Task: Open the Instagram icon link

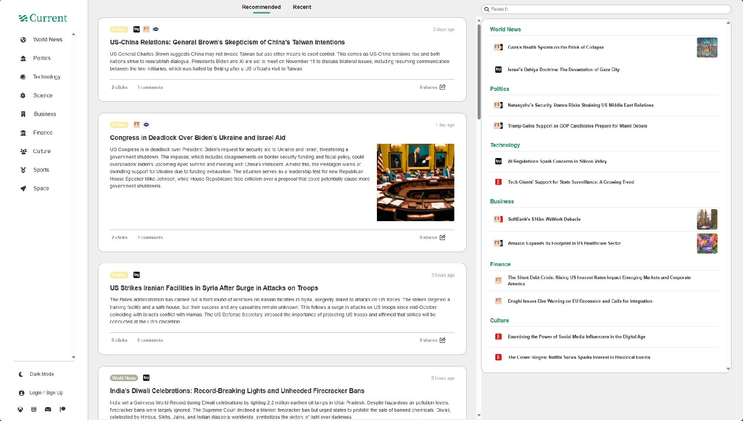Action: pos(34,409)
